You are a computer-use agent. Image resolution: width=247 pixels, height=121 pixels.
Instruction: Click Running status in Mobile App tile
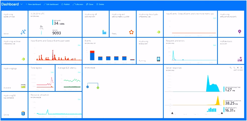click(x=142, y=61)
